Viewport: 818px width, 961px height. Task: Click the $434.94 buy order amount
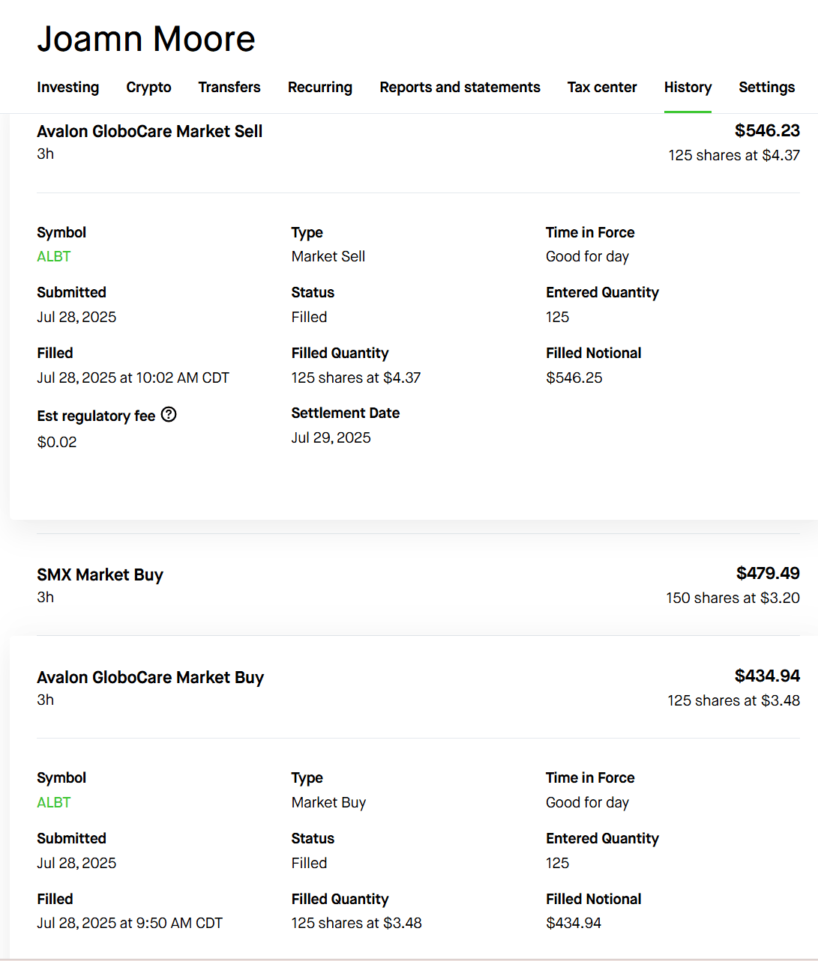point(767,676)
